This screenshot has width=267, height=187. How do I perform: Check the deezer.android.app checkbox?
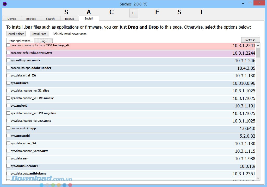8,128
